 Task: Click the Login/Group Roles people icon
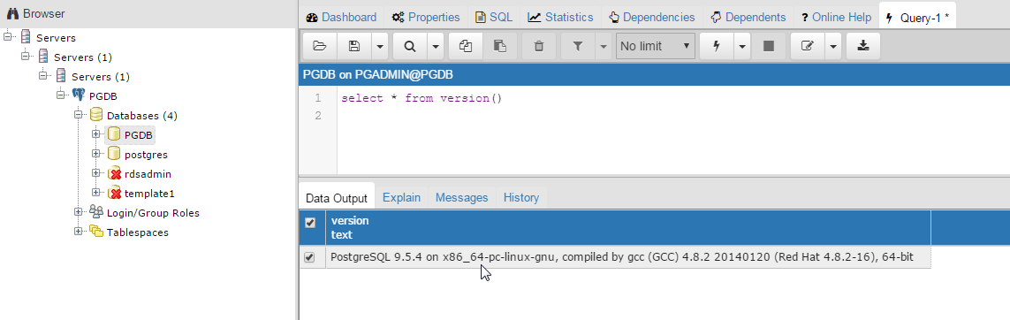96,211
